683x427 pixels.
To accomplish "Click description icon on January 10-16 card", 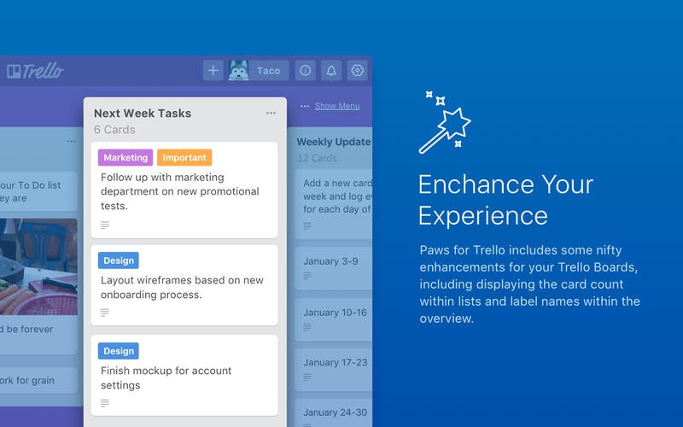I will pos(307,327).
